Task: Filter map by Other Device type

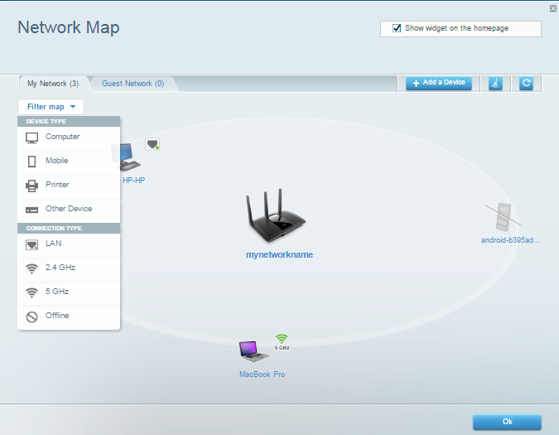Action: point(69,210)
